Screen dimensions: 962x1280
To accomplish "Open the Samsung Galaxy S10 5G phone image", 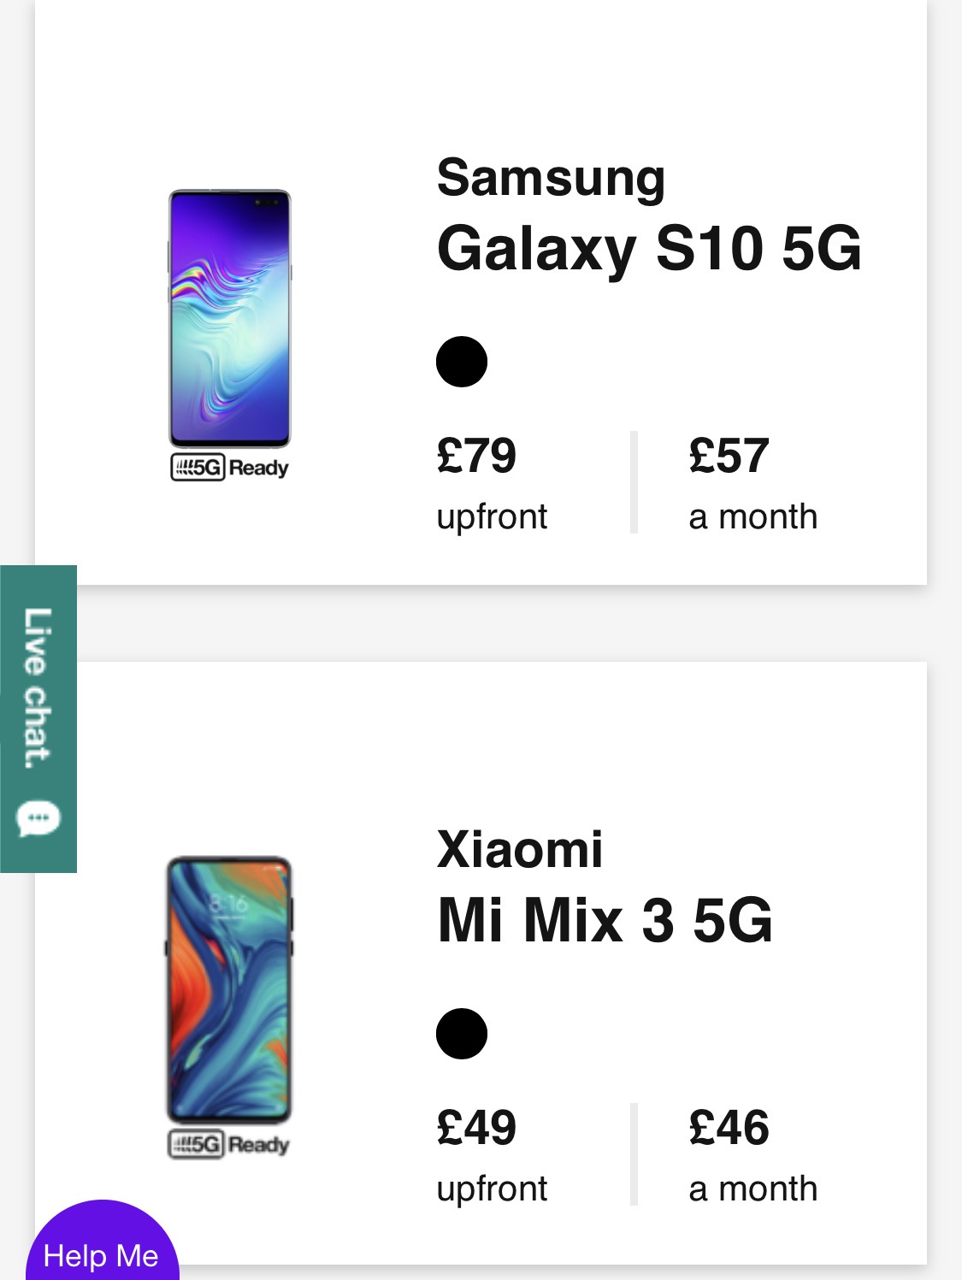I will [x=229, y=318].
